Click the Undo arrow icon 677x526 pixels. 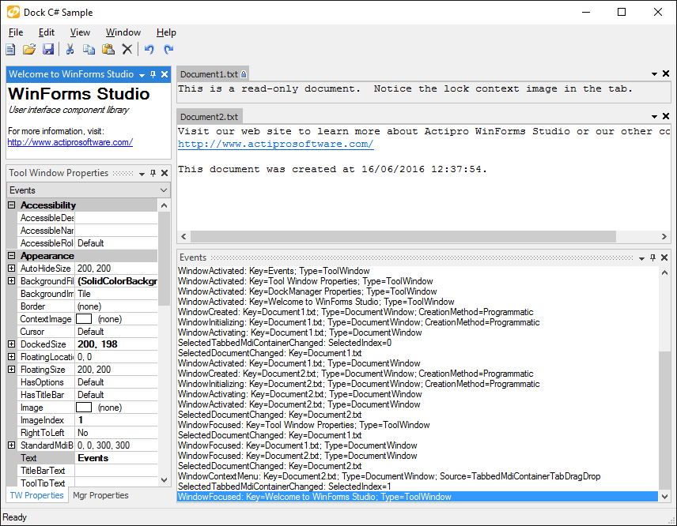(149, 50)
